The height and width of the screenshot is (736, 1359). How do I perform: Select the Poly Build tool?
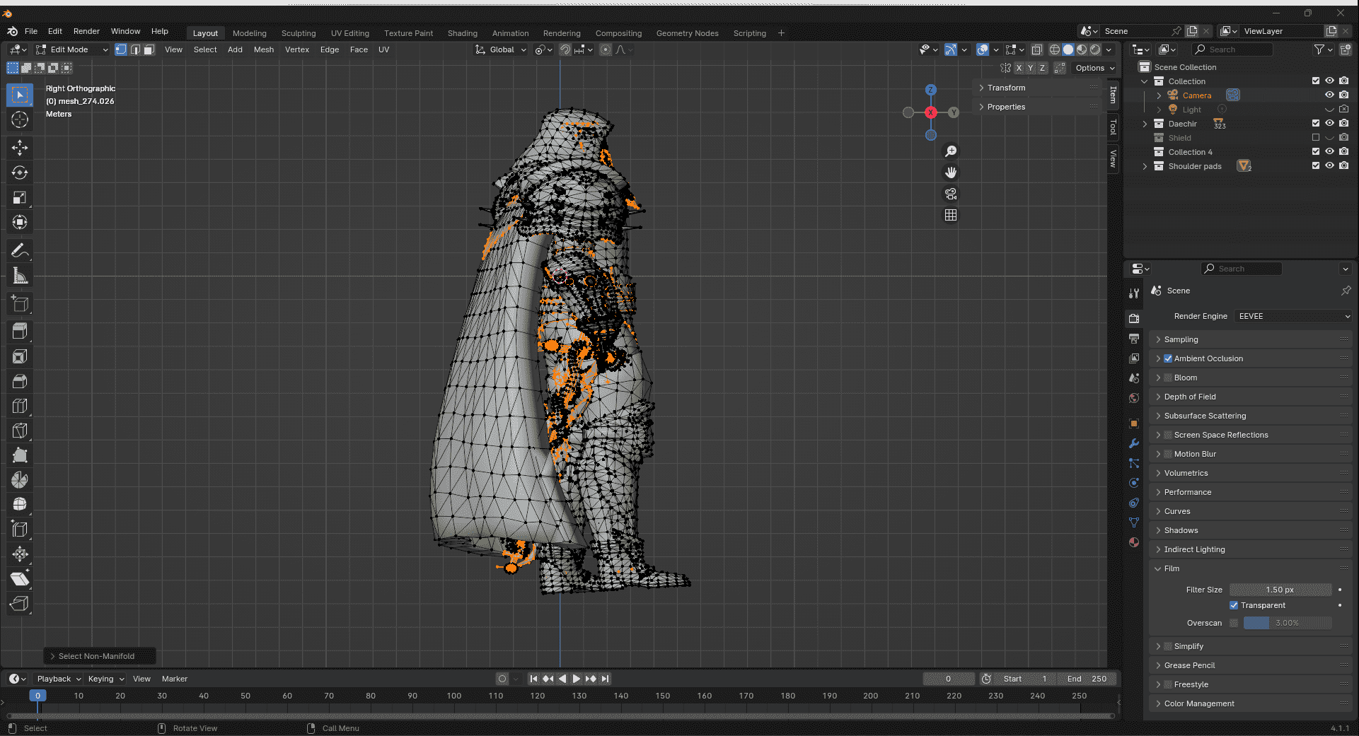[x=20, y=455]
